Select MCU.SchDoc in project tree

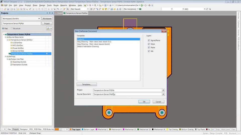tap(18, 45)
